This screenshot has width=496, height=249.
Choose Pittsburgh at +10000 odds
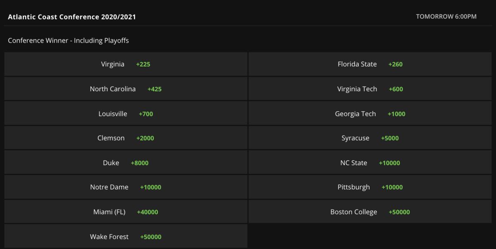[372, 187]
